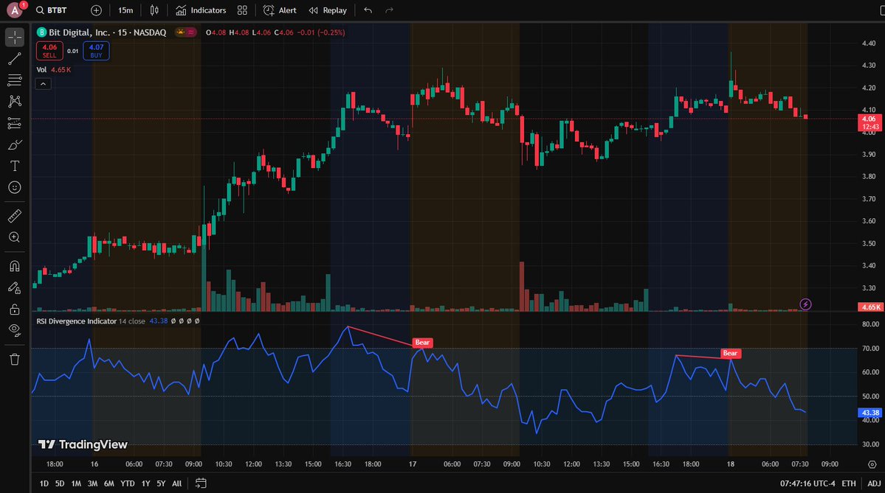The height and width of the screenshot is (493, 885).
Task: Open the go to date calendar
Action: tap(200, 483)
